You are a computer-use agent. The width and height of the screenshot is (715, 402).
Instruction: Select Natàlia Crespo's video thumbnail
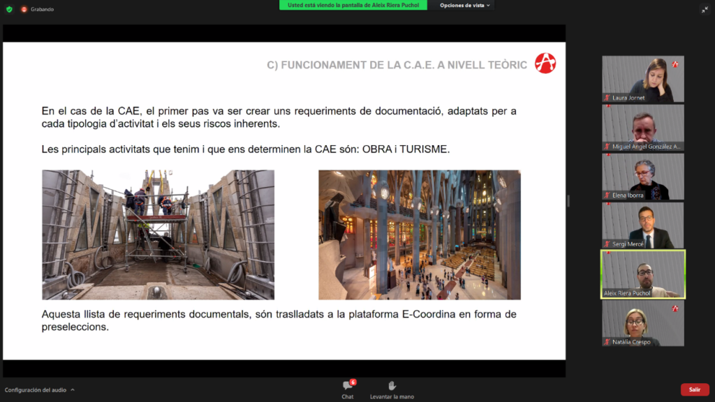pos(643,323)
